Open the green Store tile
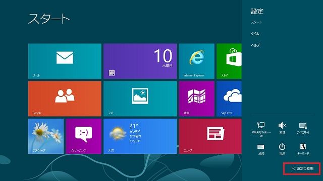The height and width of the screenshot is (181, 323). click(229, 61)
